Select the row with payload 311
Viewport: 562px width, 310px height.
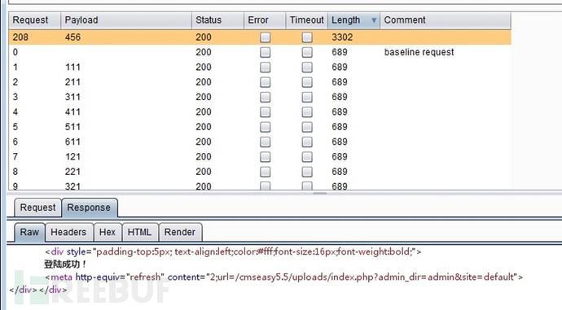[x=260, y=97]
